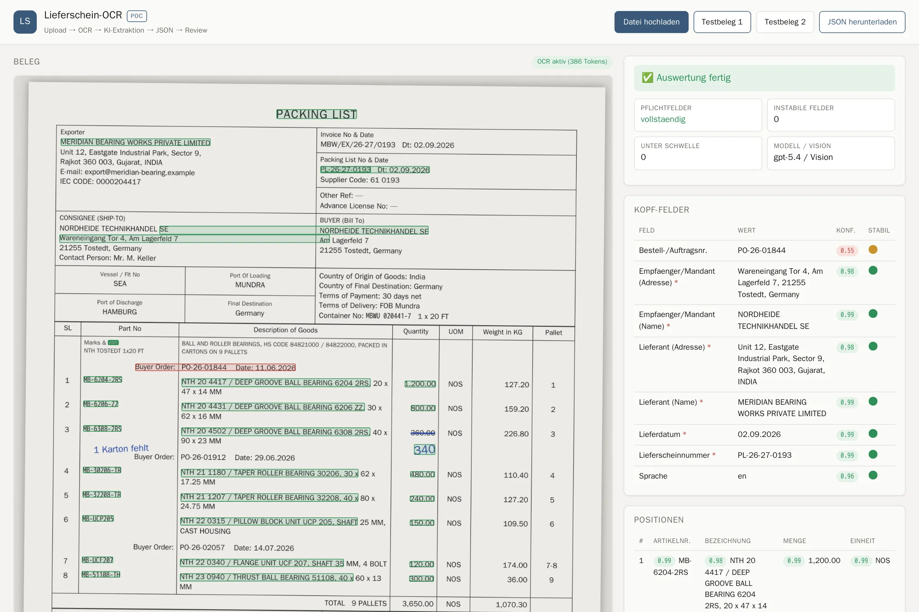Viewport: 919px width, 612px height.
Task: Click the red-highlighted Buyer Order PO-26-01844
Action: (x=215, y=367)
